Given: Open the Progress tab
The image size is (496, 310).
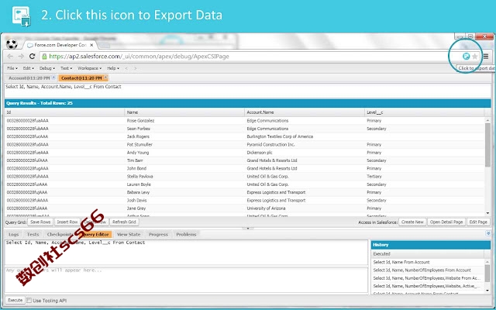Looking at the screenshot, I should tap(158, 234).
